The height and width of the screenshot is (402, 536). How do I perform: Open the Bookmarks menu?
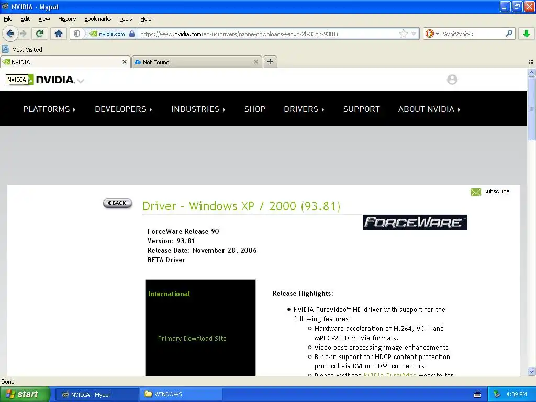98,19
